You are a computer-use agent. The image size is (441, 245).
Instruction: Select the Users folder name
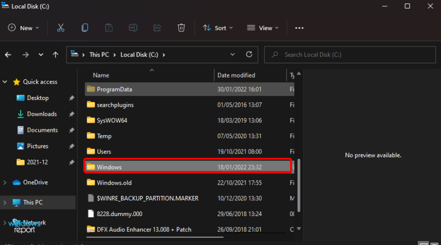point(104,151)
